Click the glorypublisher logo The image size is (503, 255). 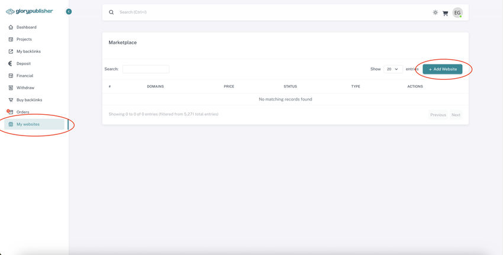coord(29,12)
